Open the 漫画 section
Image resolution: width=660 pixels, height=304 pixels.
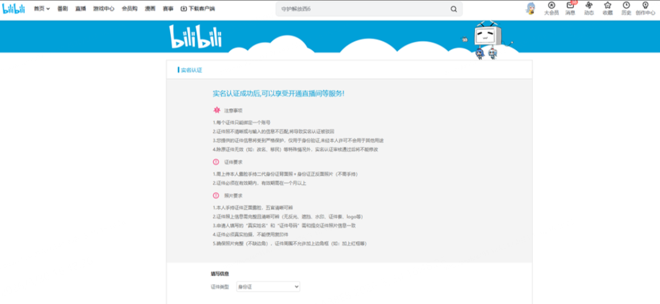pyautogui.click(x=150, y=9)
